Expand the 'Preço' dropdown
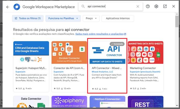Viewport: 180px width, 109px height. (91, 18)
